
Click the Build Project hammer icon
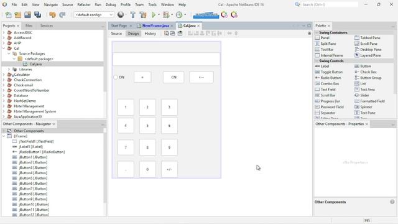[132, 15]
